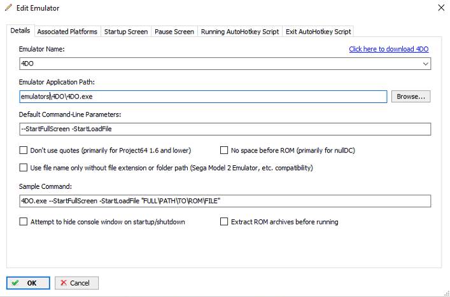Go to Running AutoHotkey Script tab
Screen dimensions: 450x297
pos(240,32)
